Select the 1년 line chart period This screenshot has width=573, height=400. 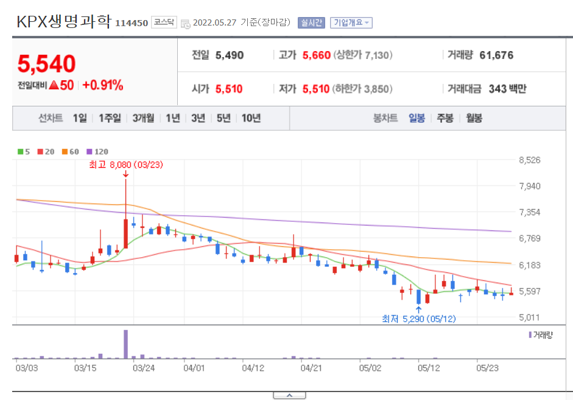click(172, 119)
